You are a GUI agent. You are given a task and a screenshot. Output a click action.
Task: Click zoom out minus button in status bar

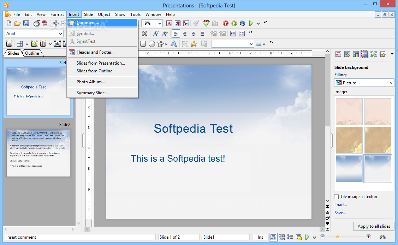(x=323, y=237)
